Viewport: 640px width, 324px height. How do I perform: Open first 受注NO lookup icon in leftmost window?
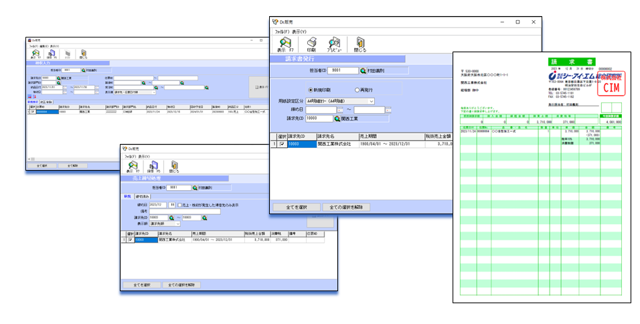click(x=156, y=87)
